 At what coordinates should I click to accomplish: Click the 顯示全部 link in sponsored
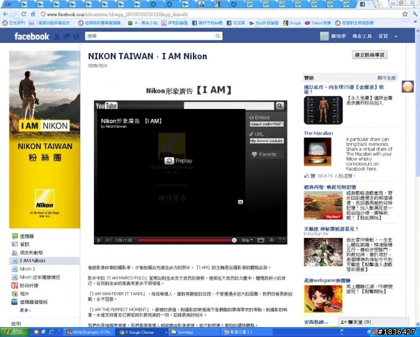tap(387, 78)
